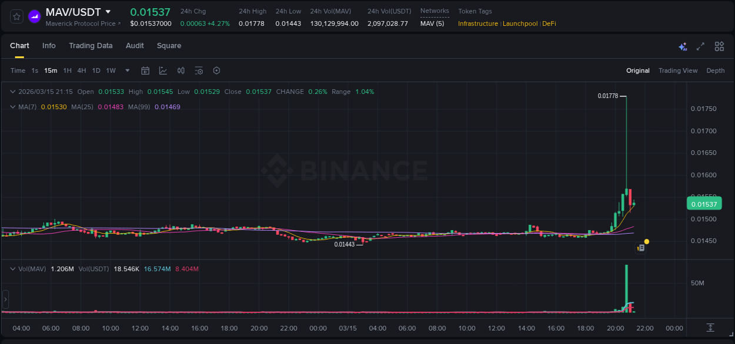
Task: Open the date range calendar picker
Action: click(x=145, y=70)
